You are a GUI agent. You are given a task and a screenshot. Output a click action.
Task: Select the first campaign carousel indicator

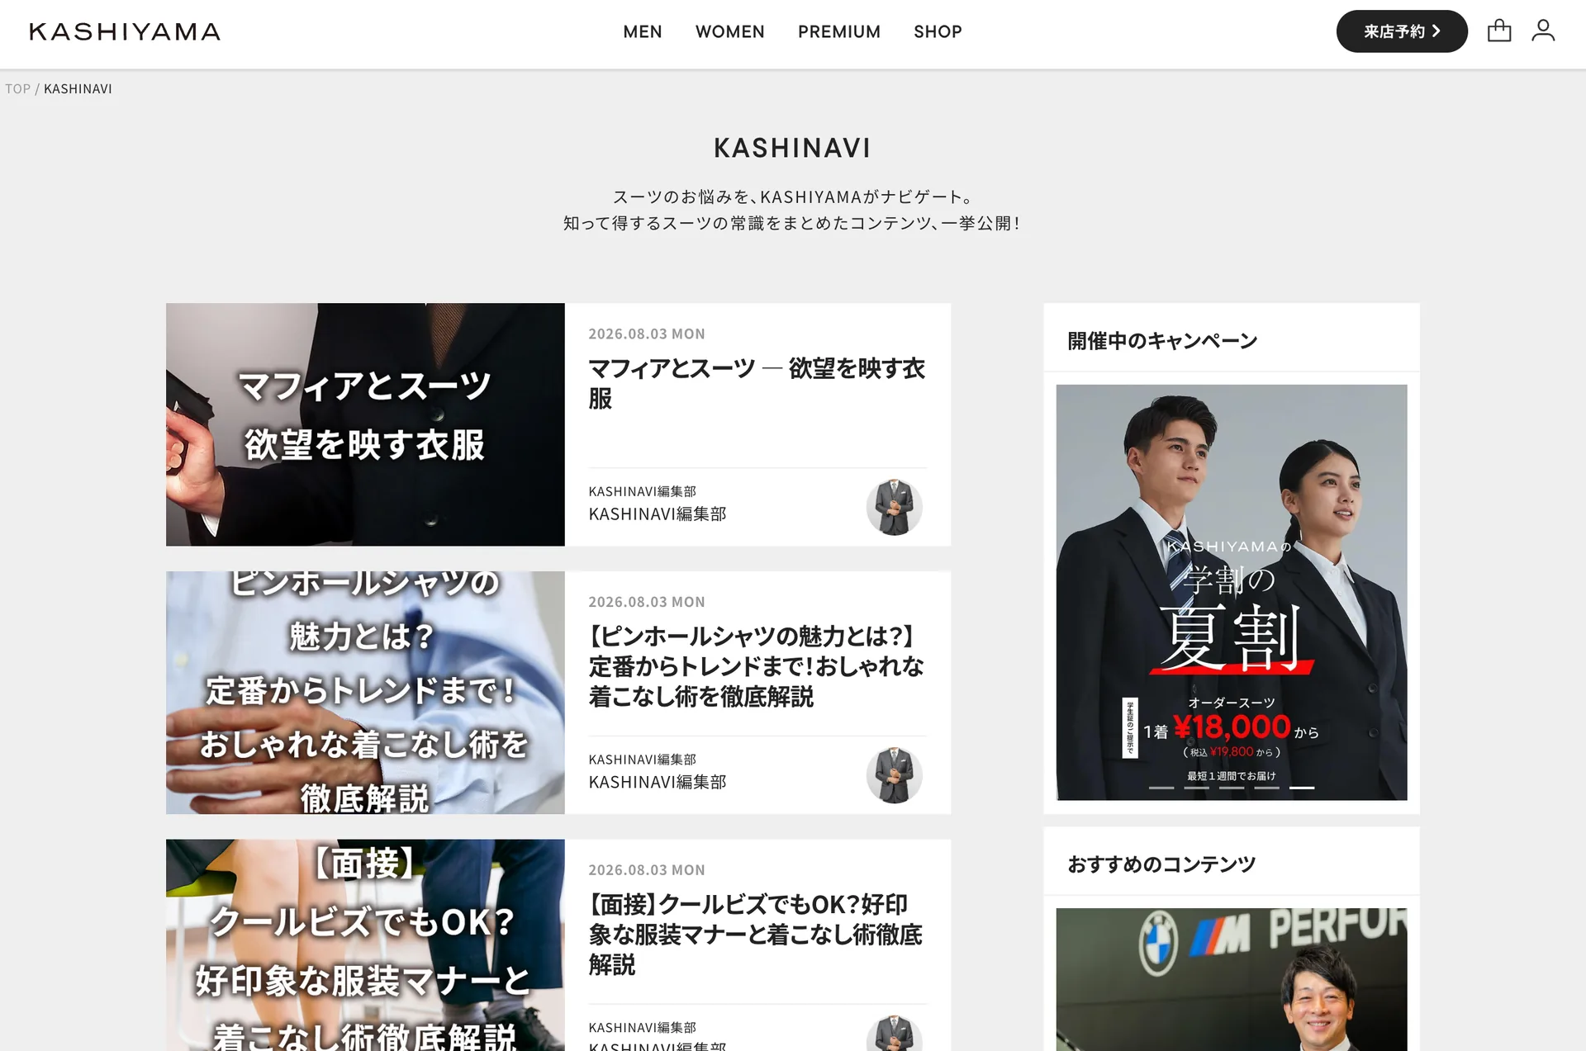(1161, 788)
